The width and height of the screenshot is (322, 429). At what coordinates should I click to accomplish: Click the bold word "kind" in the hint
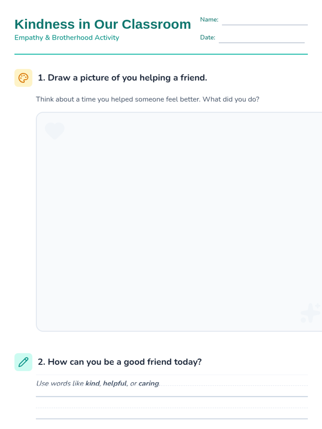point(93,383)
